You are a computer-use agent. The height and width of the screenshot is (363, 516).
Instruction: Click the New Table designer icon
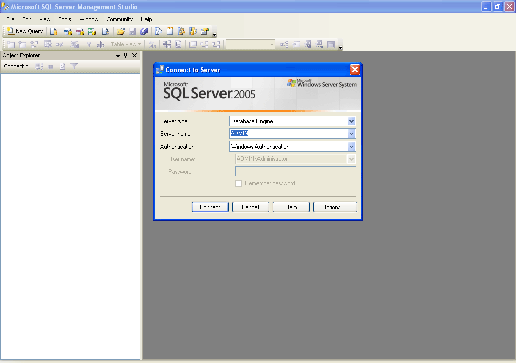[x=11, y=44]
